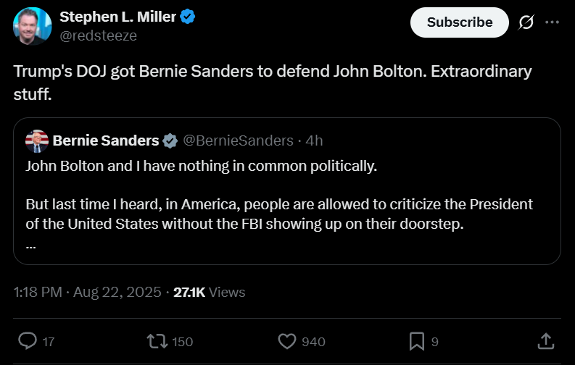This screenshot has width=575, height=365.
Task: Open the three-dot more options menu
Action: [552, 22]
